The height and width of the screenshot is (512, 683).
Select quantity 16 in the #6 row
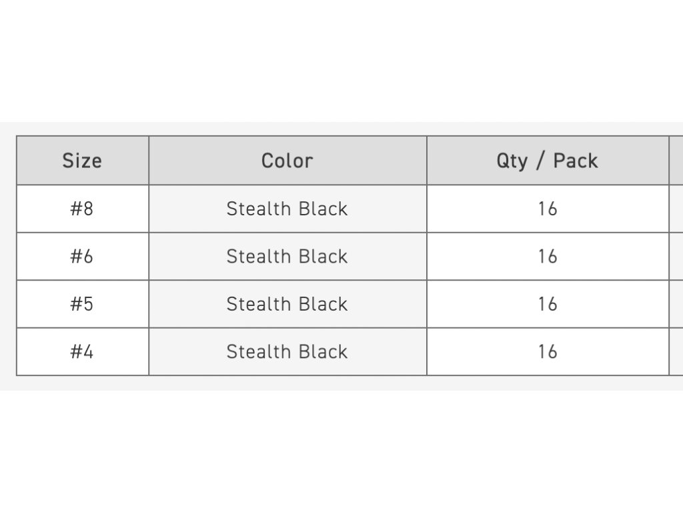point(547,257)
